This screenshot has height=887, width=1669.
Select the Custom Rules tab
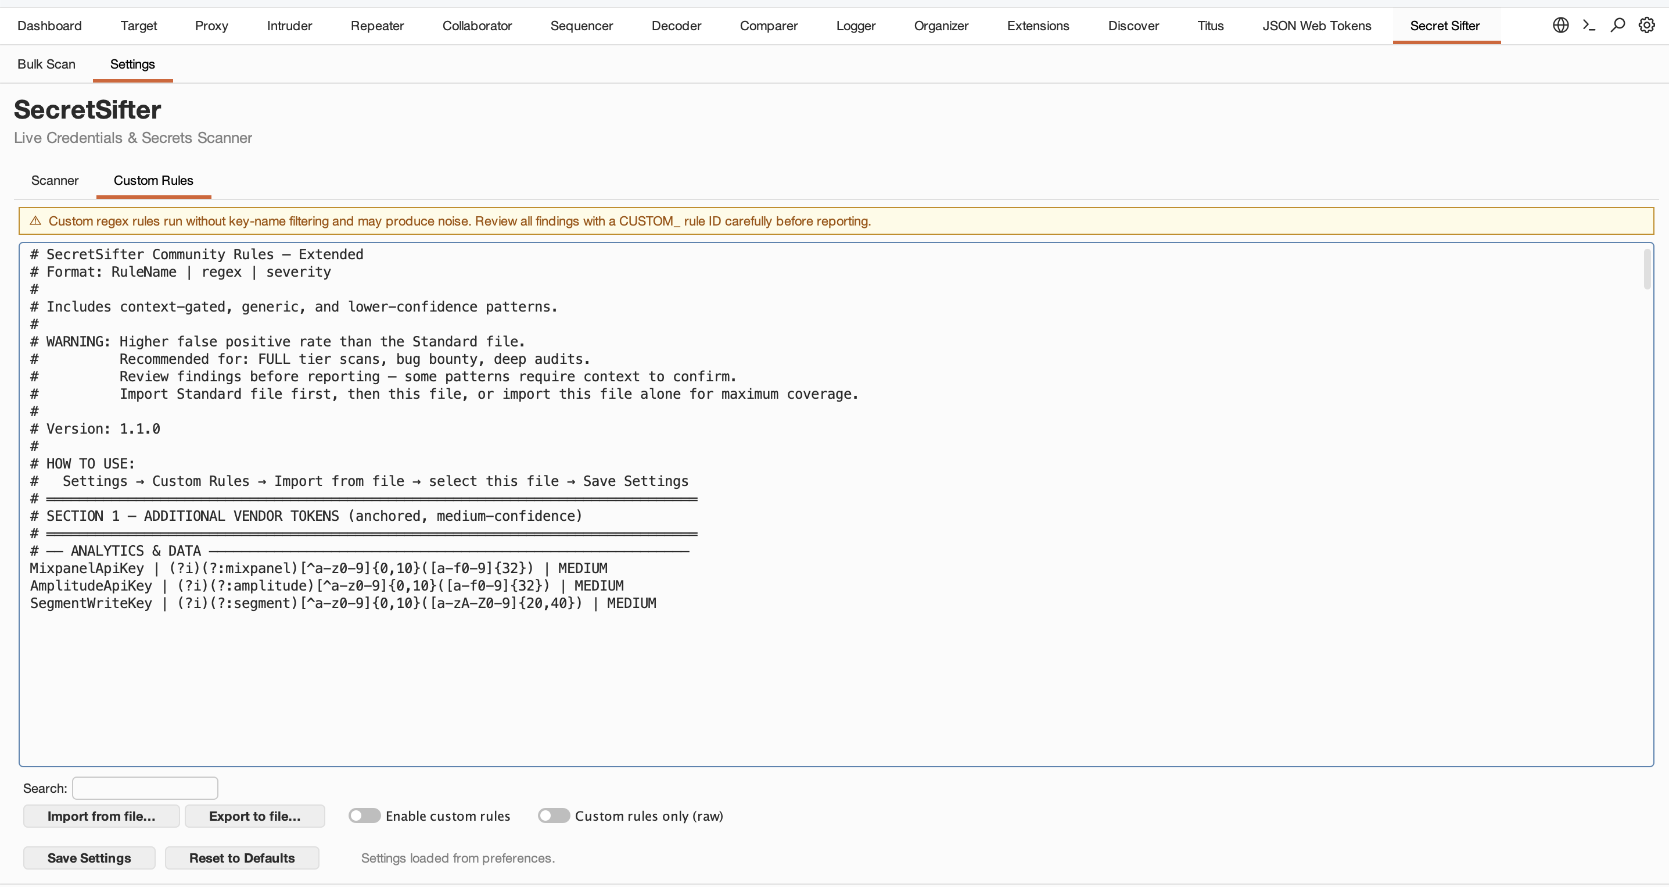[x=153, y=180]
